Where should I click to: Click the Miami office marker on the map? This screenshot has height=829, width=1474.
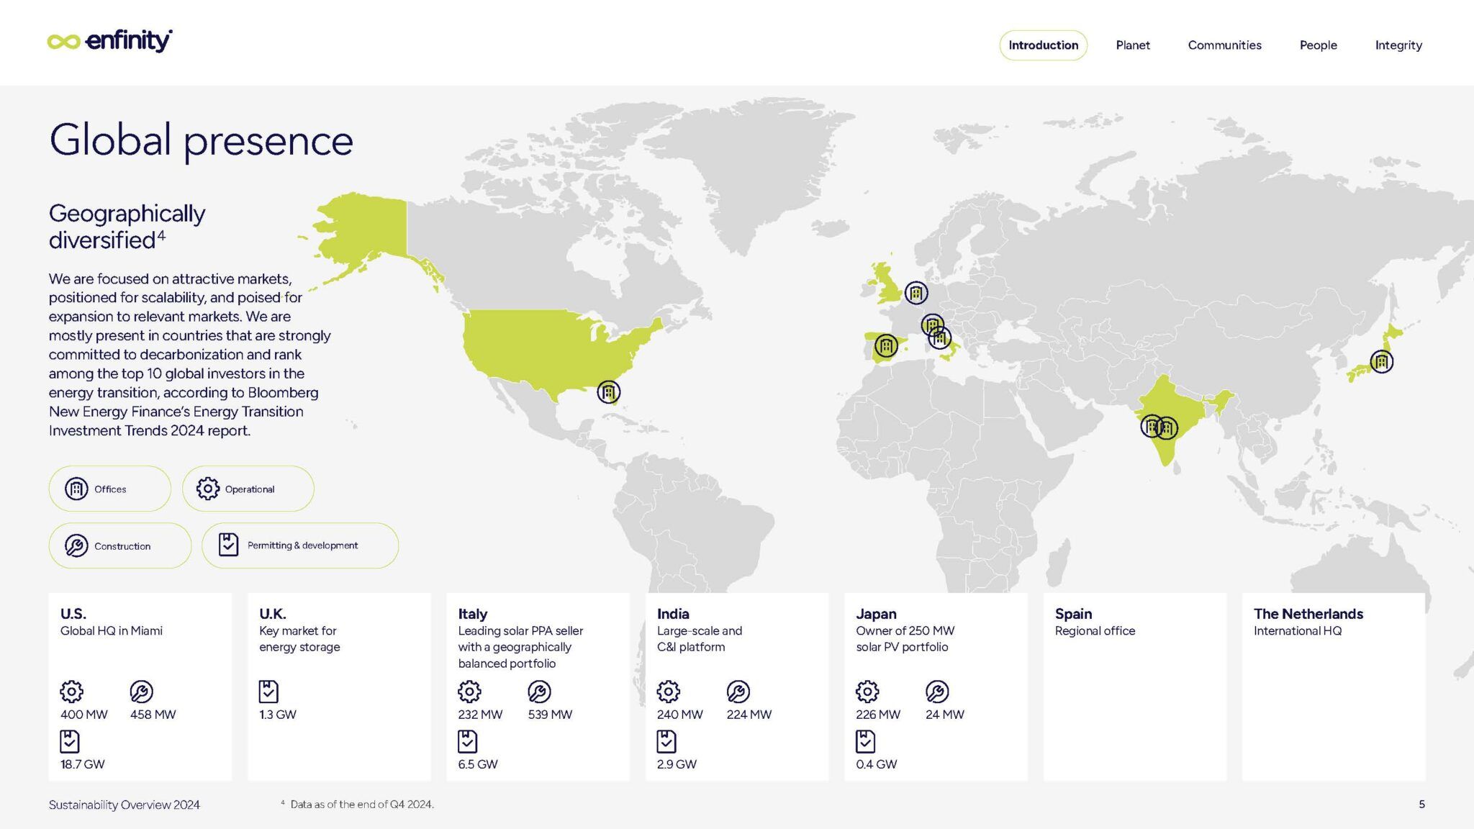[x=609, y=392]
